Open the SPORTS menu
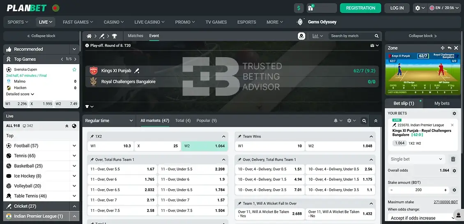 point(18,22)
